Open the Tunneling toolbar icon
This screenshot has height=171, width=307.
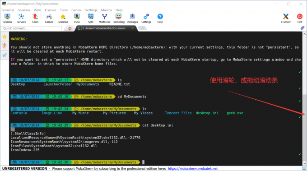click(118, 18)
